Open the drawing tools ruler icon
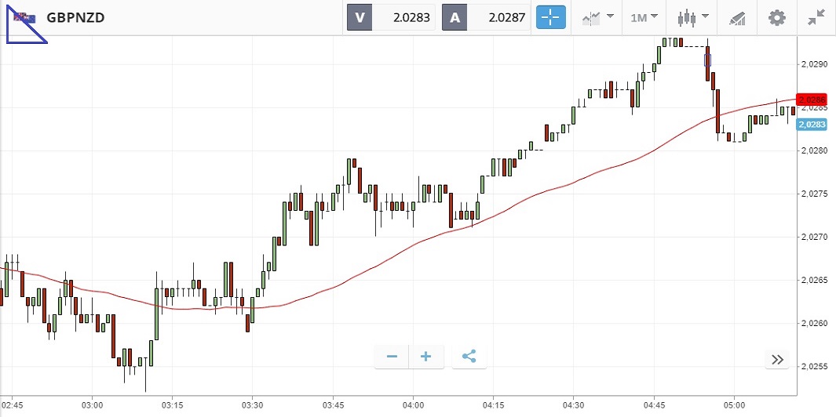836x417 pixels. (737, 17)
